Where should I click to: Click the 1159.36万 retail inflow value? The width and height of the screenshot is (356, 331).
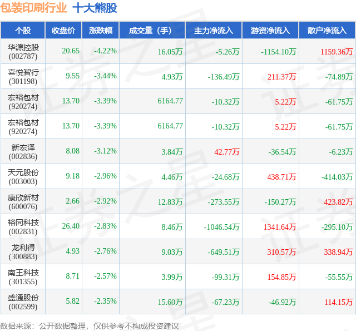point(337,52)
